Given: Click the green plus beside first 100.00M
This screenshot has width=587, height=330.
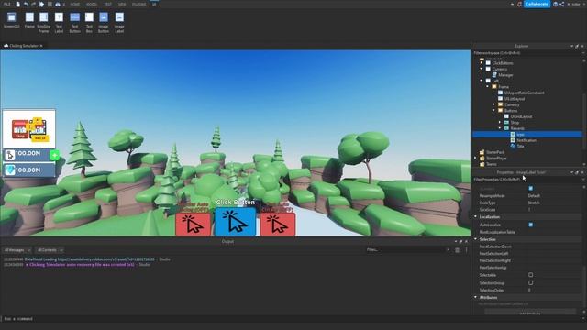Looking at the screenshot, I should 55,155.
